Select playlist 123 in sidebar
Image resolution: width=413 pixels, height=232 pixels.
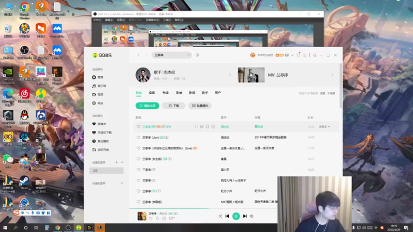[106, 171]
